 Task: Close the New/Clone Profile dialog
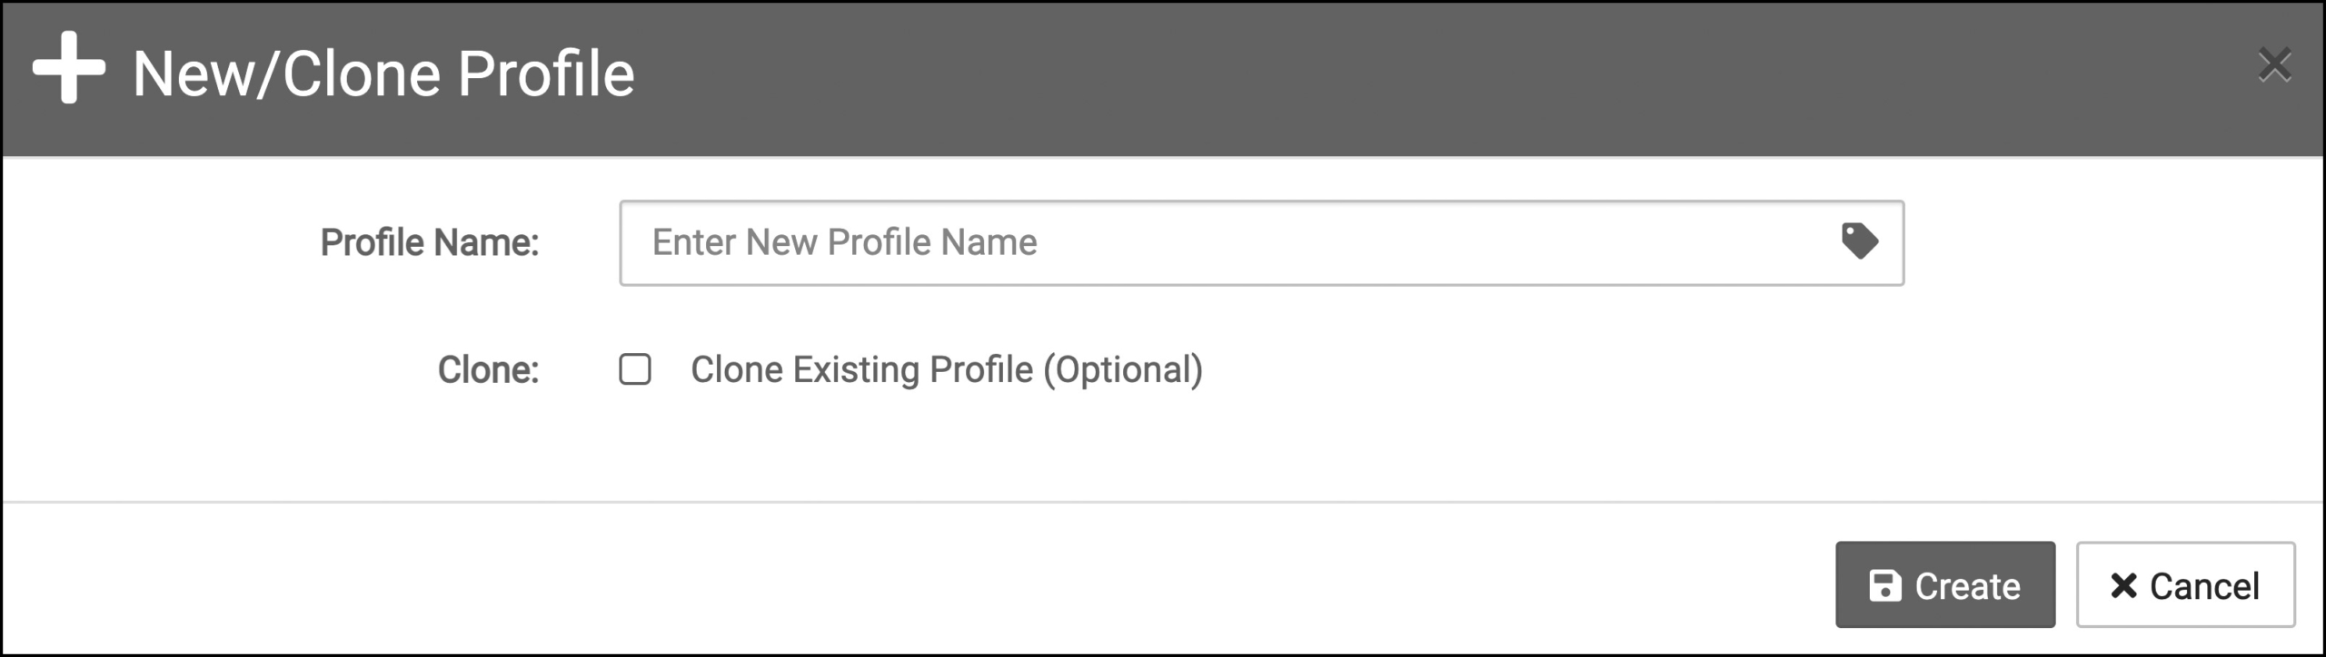(2274, 65)
